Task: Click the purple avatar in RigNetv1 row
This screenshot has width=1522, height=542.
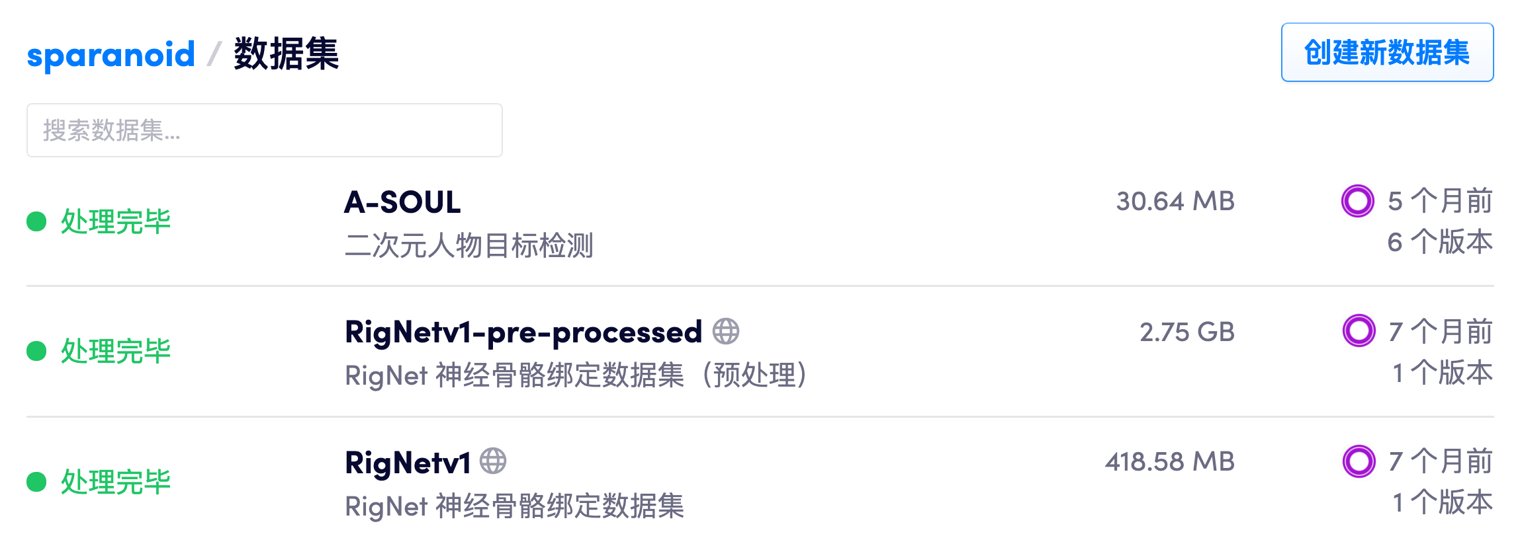Action: [x=1359, y=461]
